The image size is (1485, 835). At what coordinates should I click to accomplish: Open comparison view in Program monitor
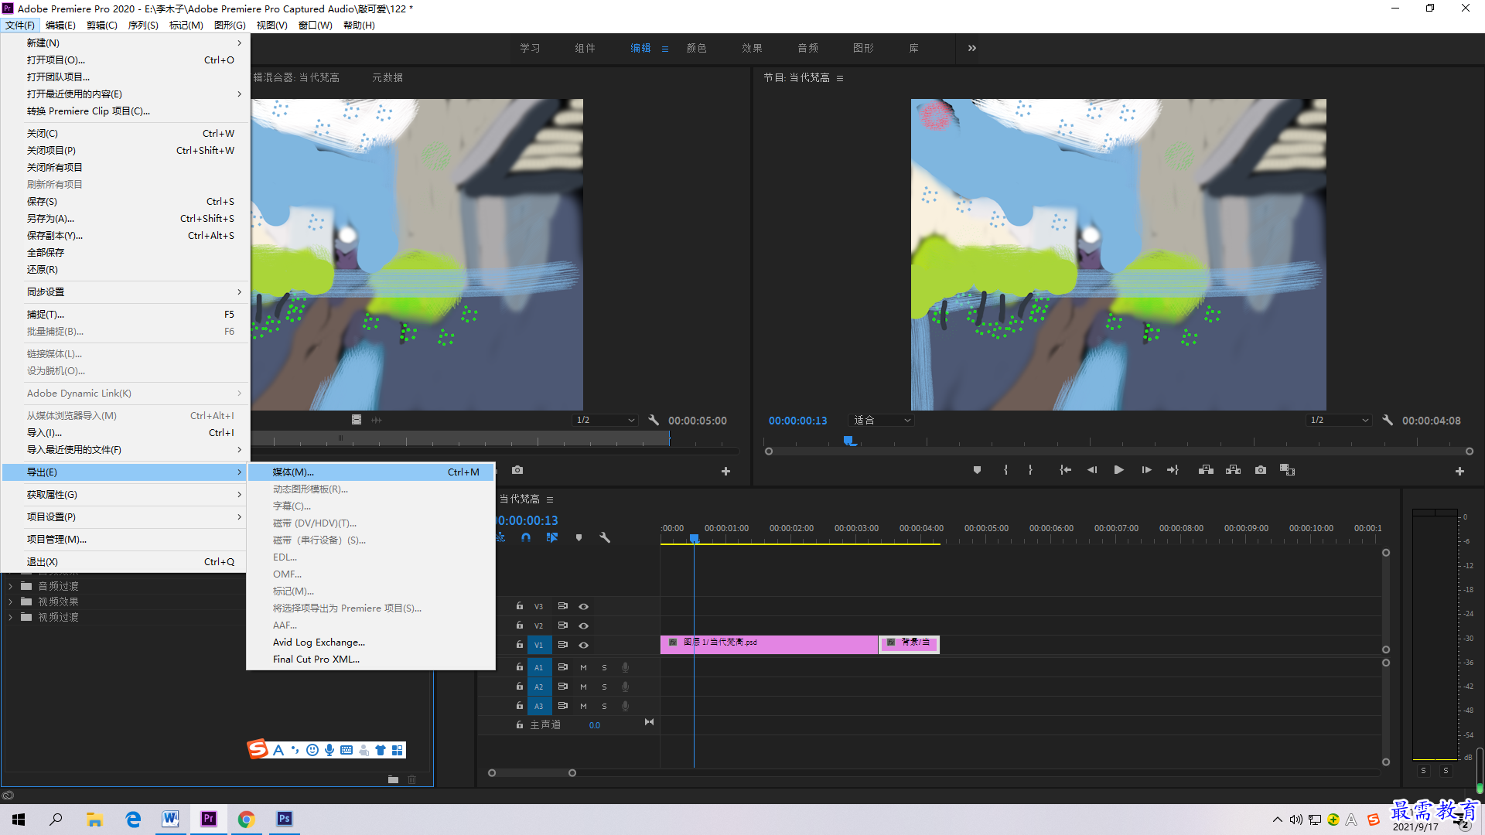tap(1287, 470)
